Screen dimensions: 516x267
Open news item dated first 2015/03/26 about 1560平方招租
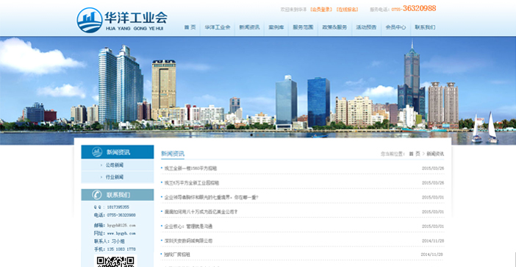(190, 168)
